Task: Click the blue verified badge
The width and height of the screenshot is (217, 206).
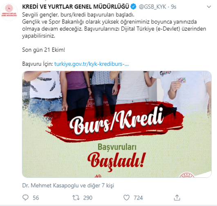Action: [x=133, y=7]
